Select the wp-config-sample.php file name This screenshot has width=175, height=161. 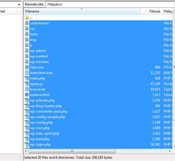coord(48,117)
